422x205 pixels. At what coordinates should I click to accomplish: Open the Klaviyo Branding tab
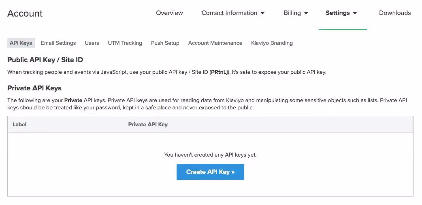(x=272, y=43)
